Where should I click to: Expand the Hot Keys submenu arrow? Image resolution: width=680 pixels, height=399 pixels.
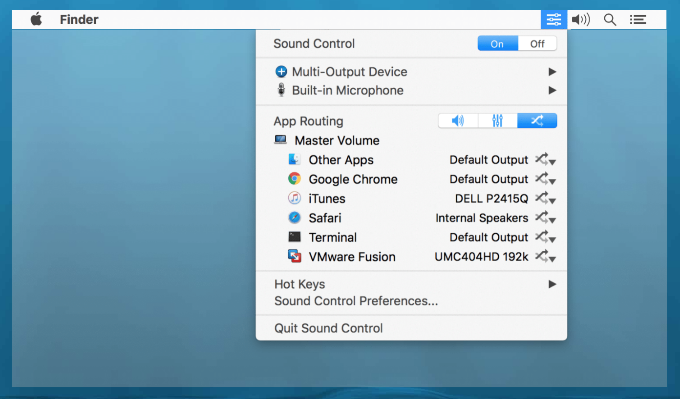tap(552, 284)
